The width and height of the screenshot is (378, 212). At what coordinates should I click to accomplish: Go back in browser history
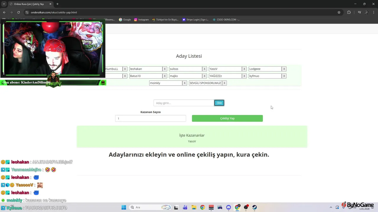pyautogui.click(x=4, y=12)
